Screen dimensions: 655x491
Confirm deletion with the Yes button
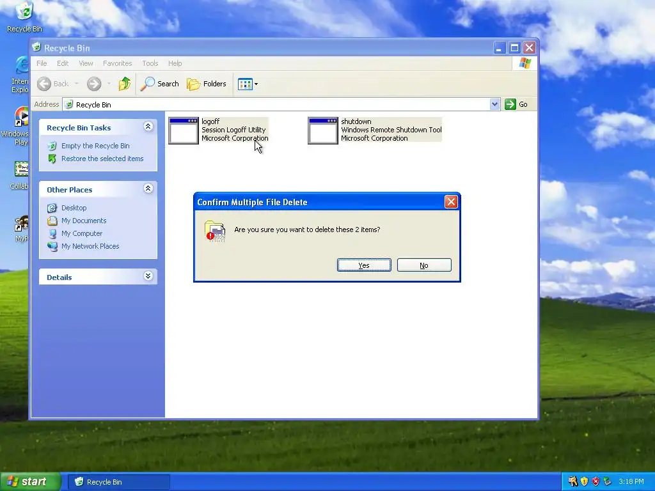point(364,265)
